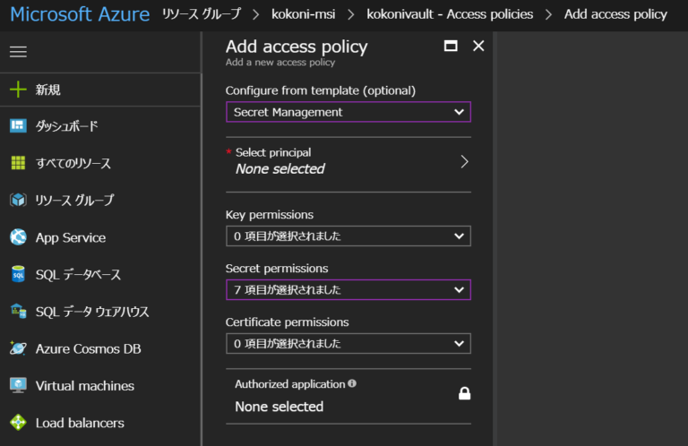
Task: Open the ダッシュボード dashboard icon
Action: click(18, 126)
